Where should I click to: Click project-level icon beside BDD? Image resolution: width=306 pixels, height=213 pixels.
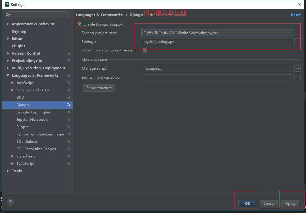click(68, 98)
